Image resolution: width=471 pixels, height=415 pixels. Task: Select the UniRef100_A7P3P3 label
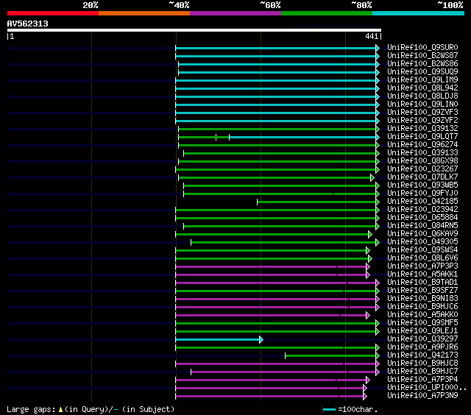point(422,266)
